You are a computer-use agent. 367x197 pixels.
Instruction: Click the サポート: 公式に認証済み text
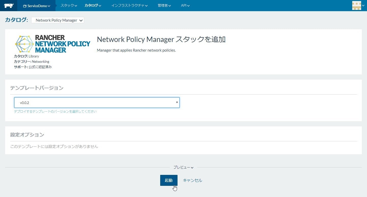(33, 67)
